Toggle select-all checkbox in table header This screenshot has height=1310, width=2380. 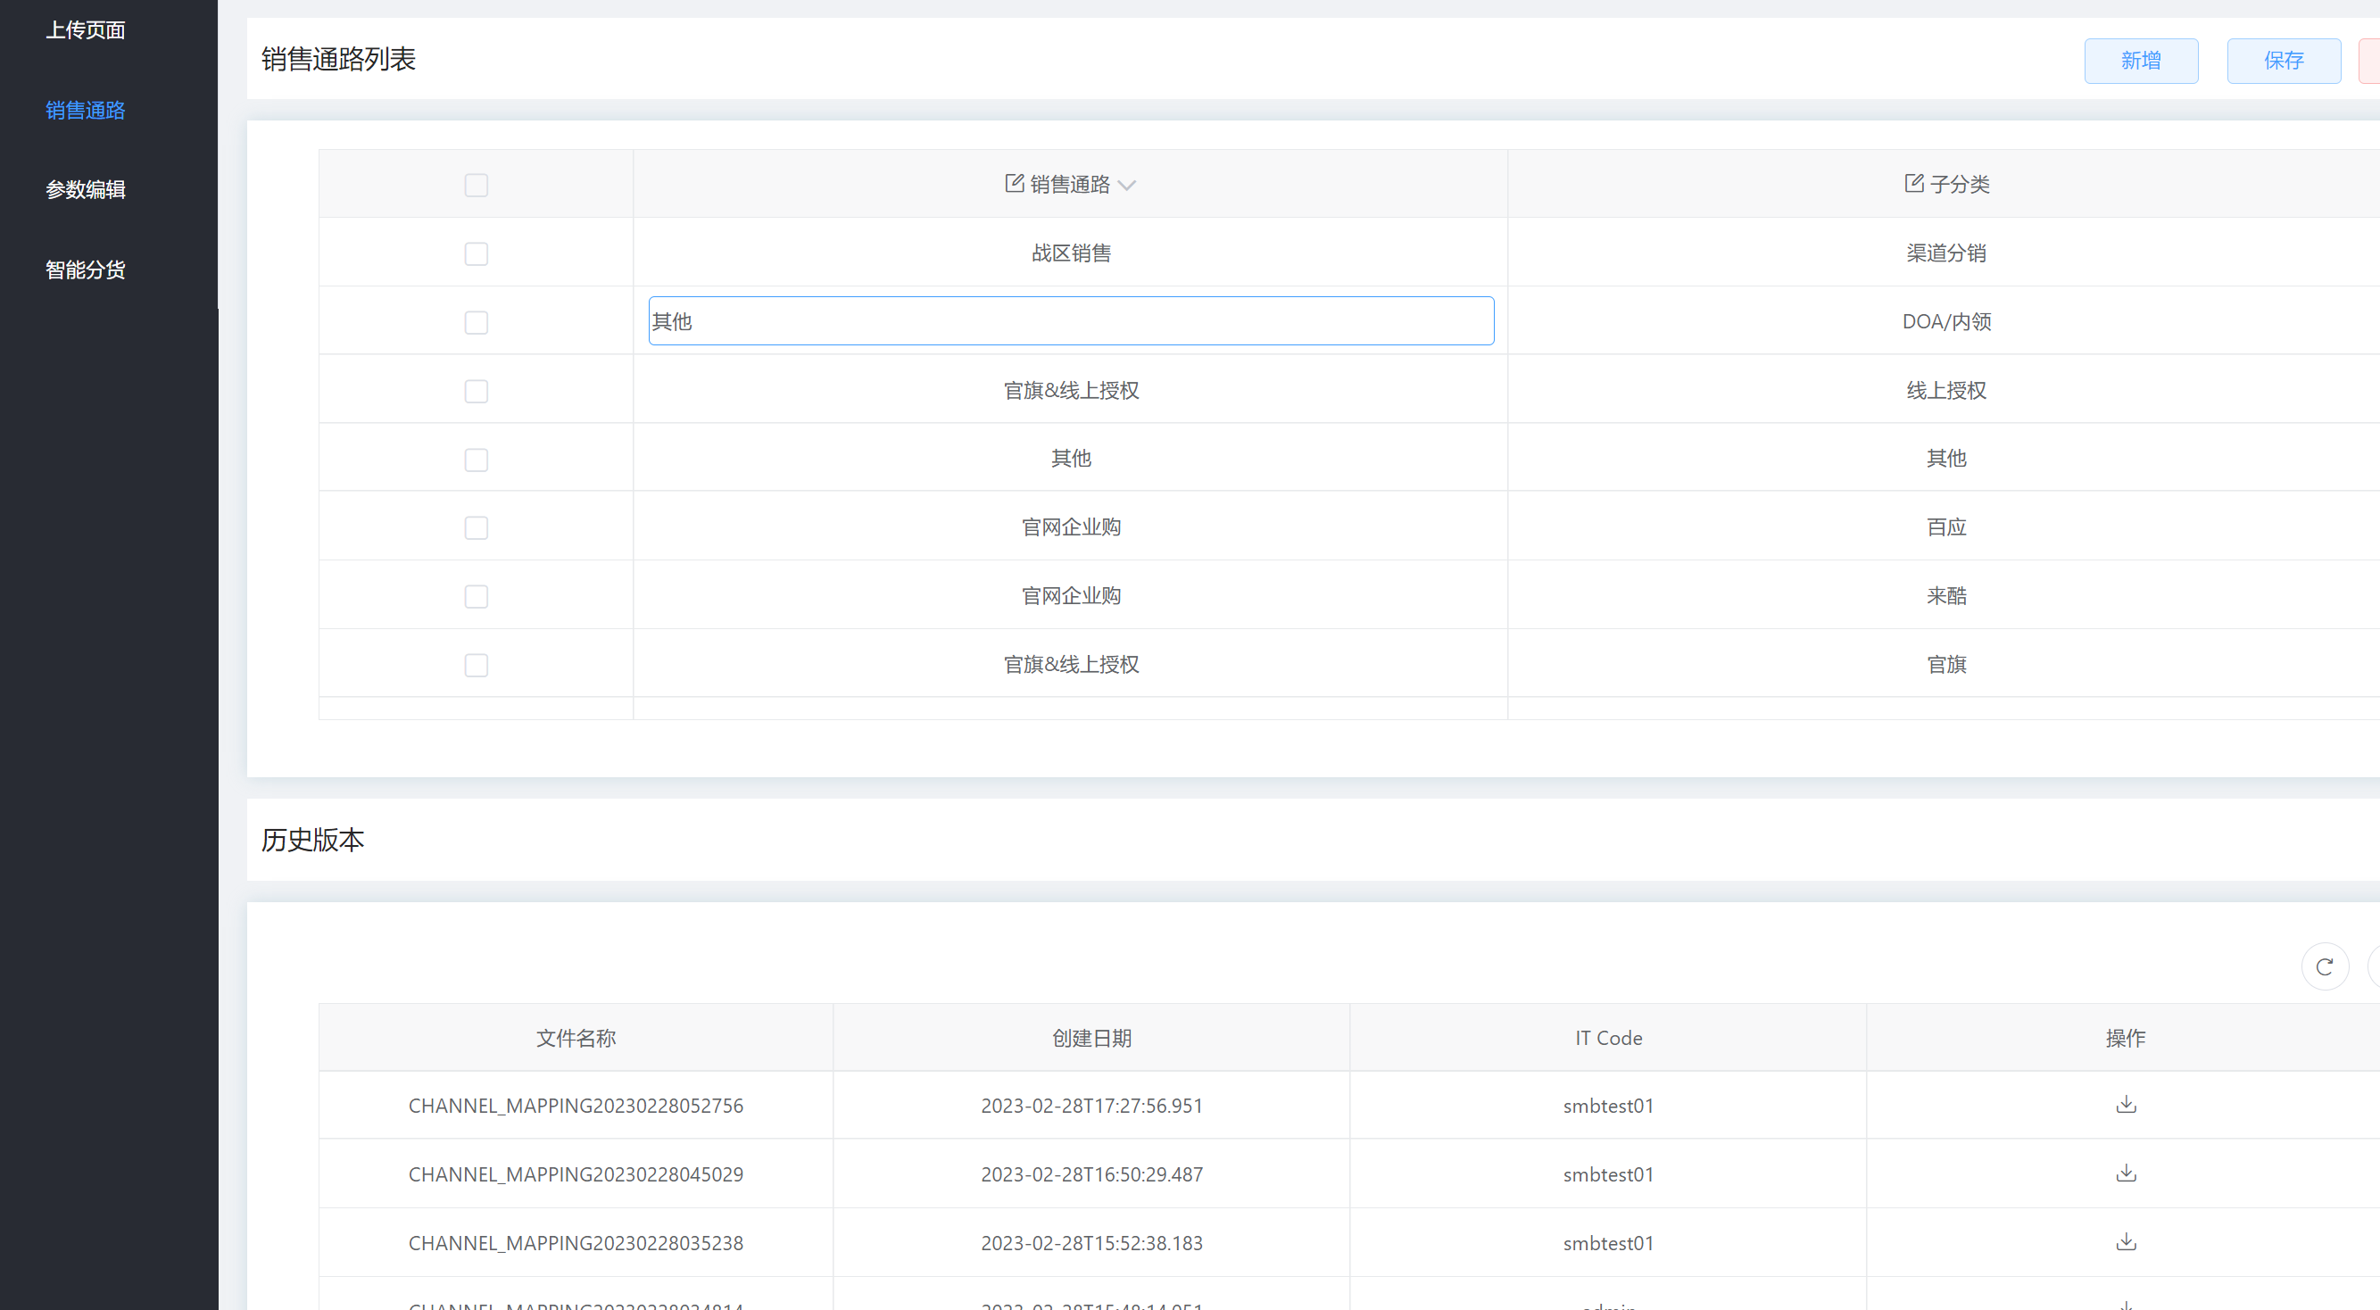(476, 185)
